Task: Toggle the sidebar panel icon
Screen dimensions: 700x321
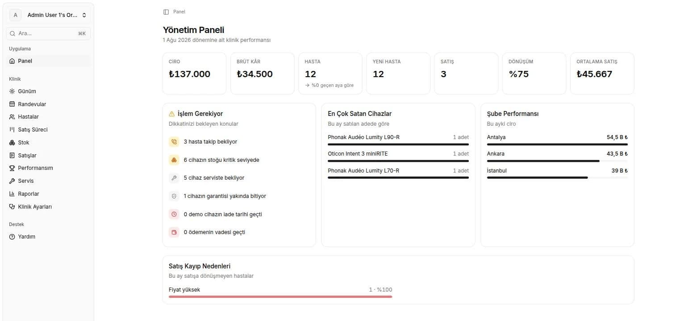Action: click(166, 12)
